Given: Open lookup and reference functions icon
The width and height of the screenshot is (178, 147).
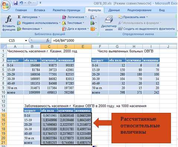Looking at the screenshot, I should click(93, 17).
